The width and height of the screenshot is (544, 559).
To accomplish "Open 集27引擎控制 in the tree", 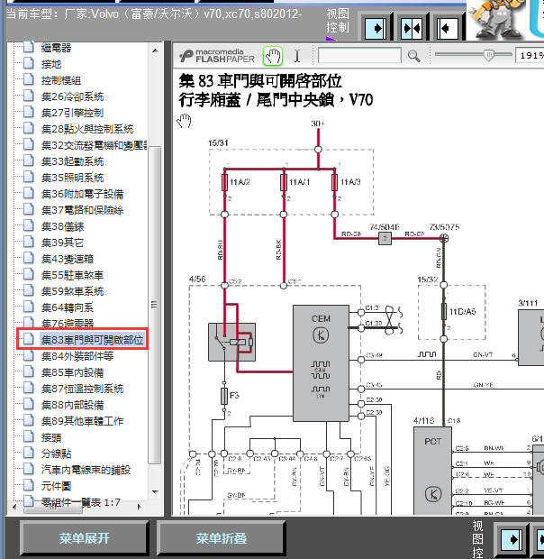I will [x=72, y=113].
